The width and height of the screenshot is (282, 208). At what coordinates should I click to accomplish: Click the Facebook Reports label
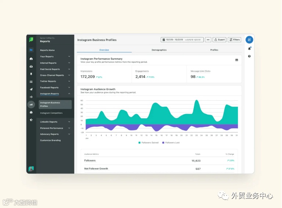[49, 87]
